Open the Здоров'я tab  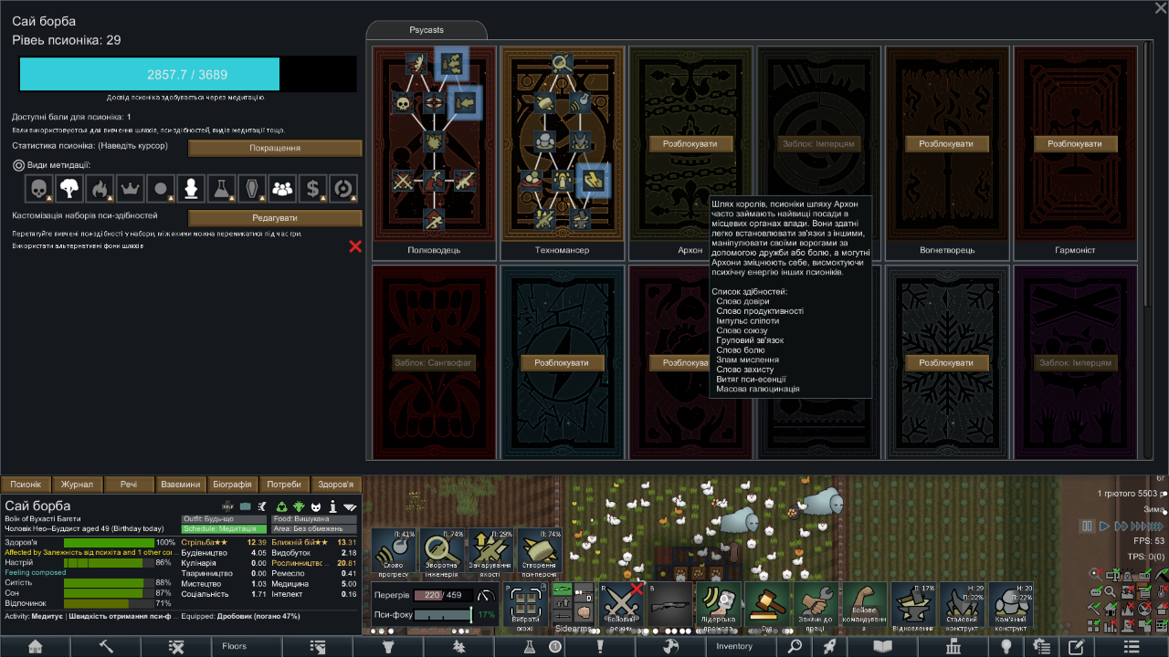[x=336, y=485]
